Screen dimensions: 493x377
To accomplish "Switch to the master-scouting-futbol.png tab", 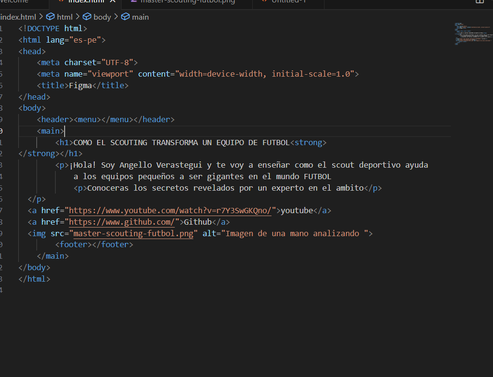I will pos(187,1).
